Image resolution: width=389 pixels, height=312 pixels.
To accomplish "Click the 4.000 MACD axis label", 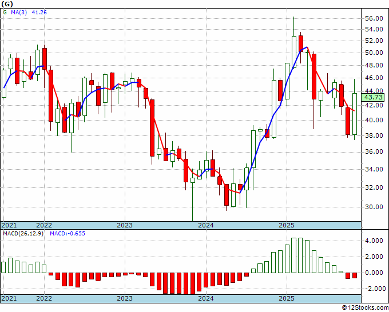I will [x=374, y=241].
